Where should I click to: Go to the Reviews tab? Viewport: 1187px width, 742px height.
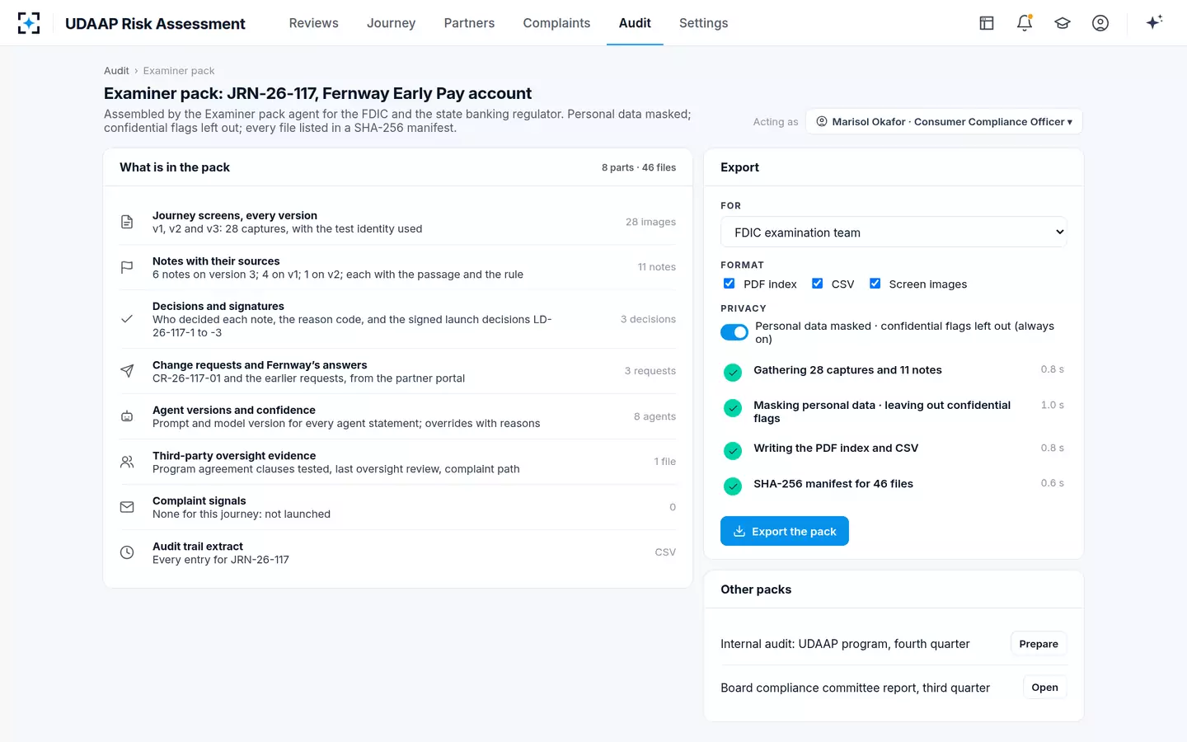[x=313, y=23]
